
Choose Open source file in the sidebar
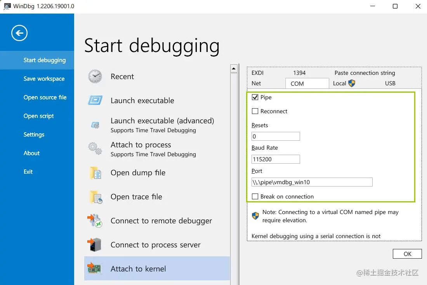point(37,97)
